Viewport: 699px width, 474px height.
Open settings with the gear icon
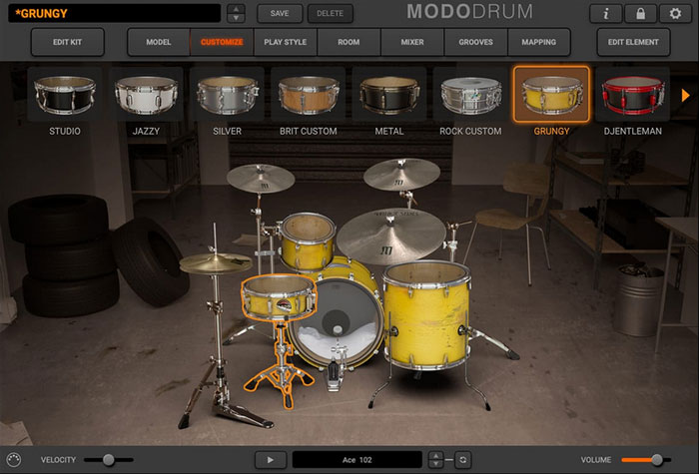pos(675,13)
